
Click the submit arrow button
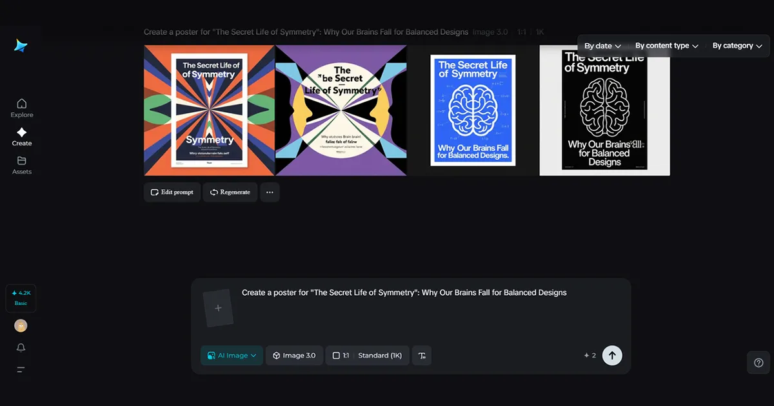(612, 355)
